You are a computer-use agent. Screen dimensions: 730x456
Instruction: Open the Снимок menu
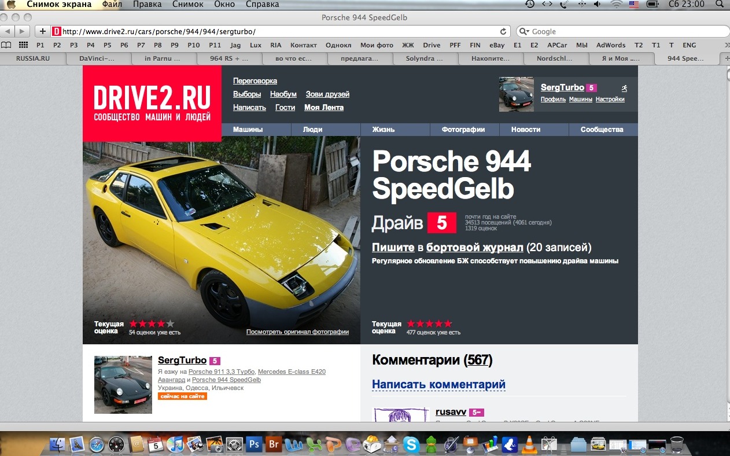(187, 4)
